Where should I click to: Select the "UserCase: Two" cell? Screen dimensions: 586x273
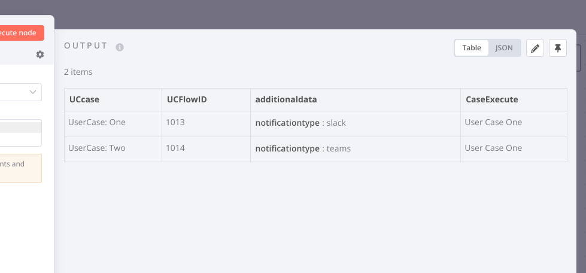click(97, 148)
